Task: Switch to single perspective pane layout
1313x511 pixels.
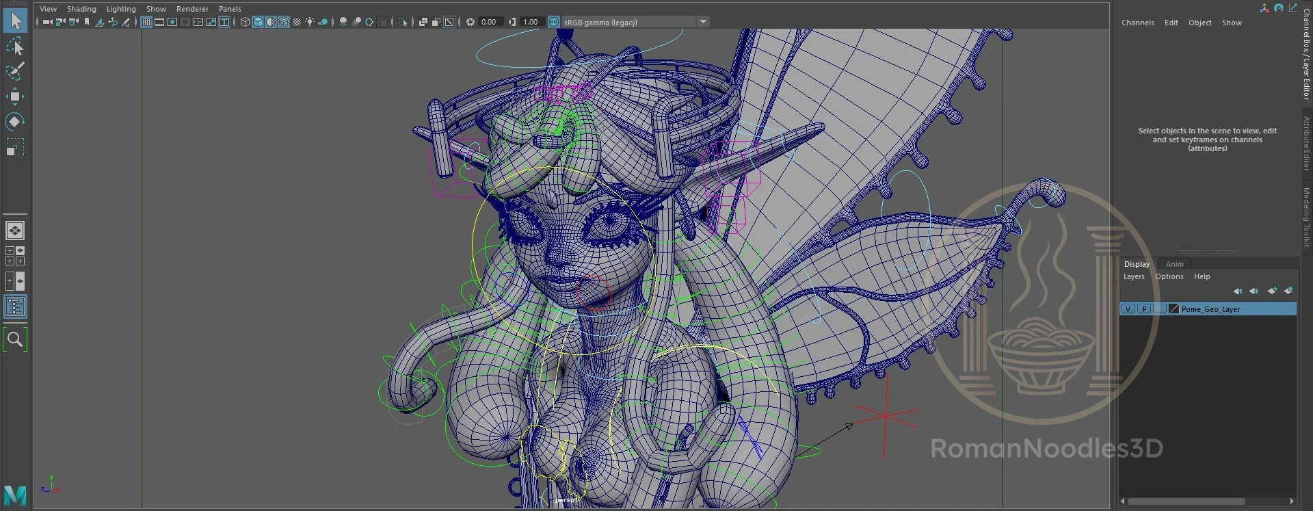Action: 15,231
